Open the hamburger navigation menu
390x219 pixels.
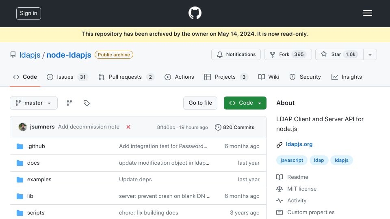click(367, 13)
